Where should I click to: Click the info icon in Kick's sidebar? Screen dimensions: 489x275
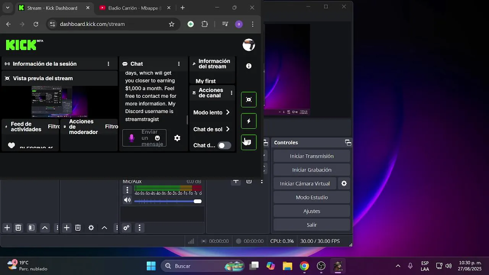tap(249, 66)
